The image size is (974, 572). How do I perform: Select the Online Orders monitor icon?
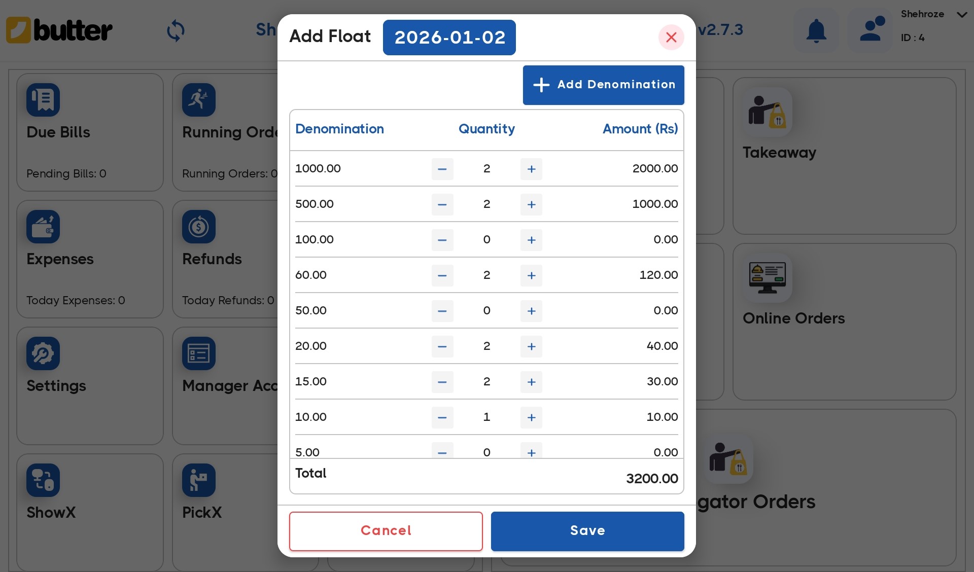(767, 278)
